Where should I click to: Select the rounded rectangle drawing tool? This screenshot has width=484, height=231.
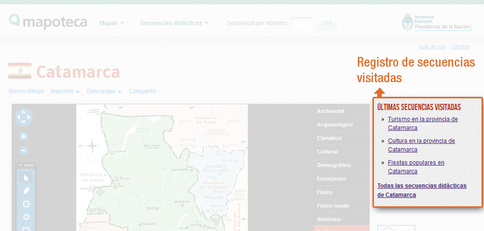pyautogui.click(x=26, y=204)
